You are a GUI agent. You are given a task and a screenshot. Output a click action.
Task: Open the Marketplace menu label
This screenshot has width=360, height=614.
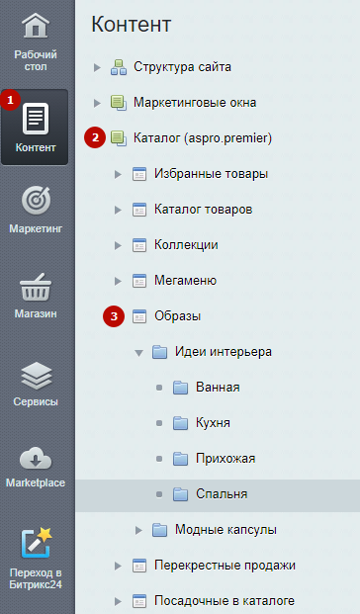pos(36,482)
